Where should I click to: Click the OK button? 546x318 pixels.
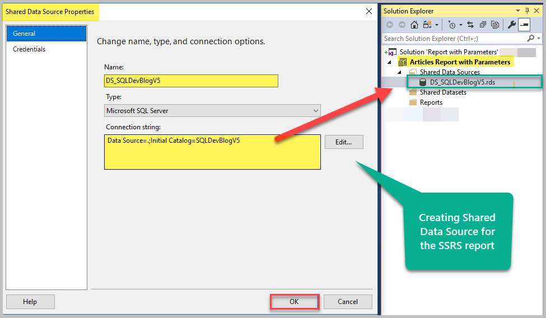[294, 302]
